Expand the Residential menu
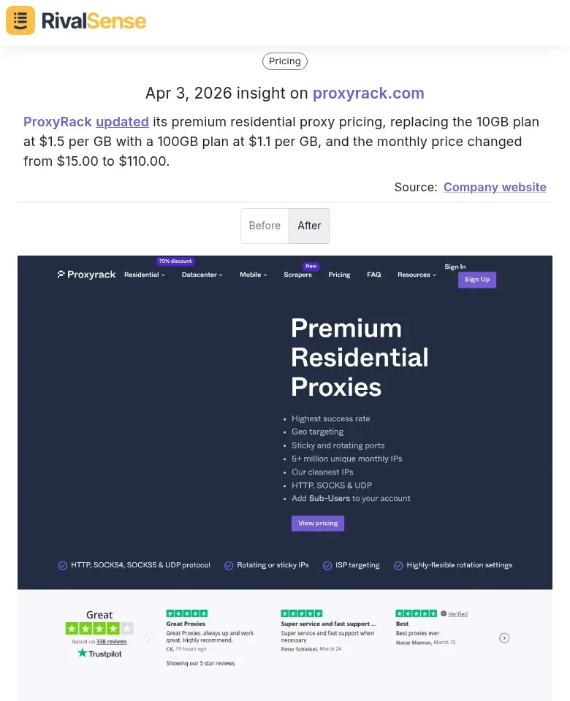The image size is (570, 701). (x=144, y=275)
